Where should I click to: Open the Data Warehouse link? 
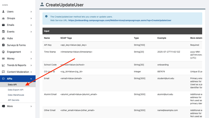pyautogui.click(x=16, y=95)
